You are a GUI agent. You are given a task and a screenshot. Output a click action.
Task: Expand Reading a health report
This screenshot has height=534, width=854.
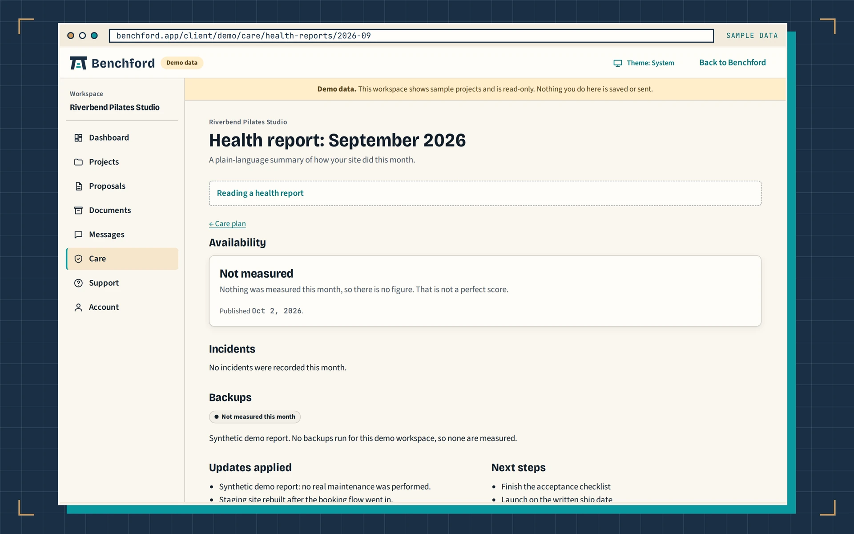[x=485, y=193]
